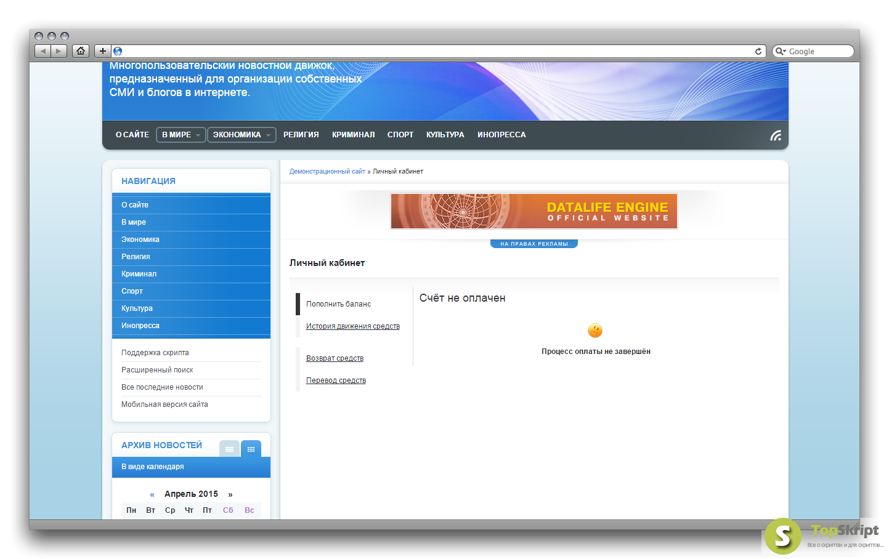This screenshot has height=559, width=889.
Task: Select Культура in sidebar navigation
Action: 191,308
